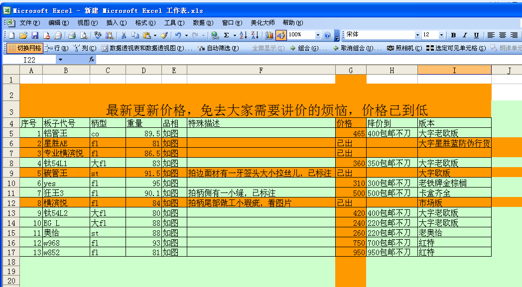
Task: Open the Chart Wizard icon
Action: (x=269, y=35)
